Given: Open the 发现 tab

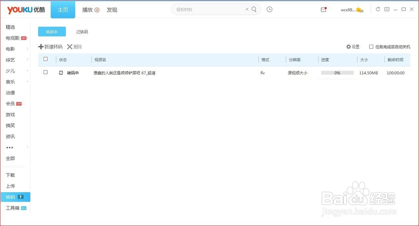Looking at the screenshot, I should pyautogui.click(x=112, y=10).
